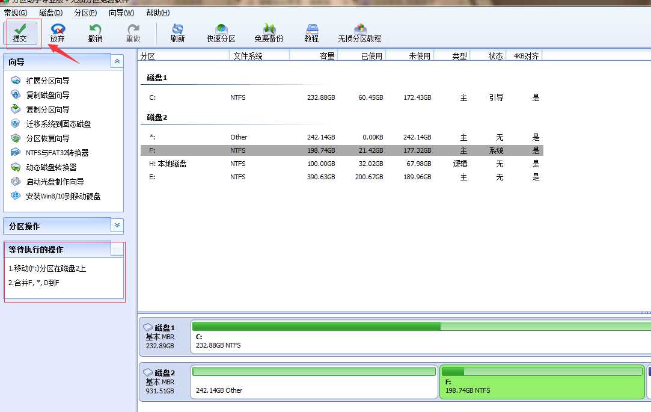Click the 60.45GB used cell
651x412 pixels.
coord(371,97)
